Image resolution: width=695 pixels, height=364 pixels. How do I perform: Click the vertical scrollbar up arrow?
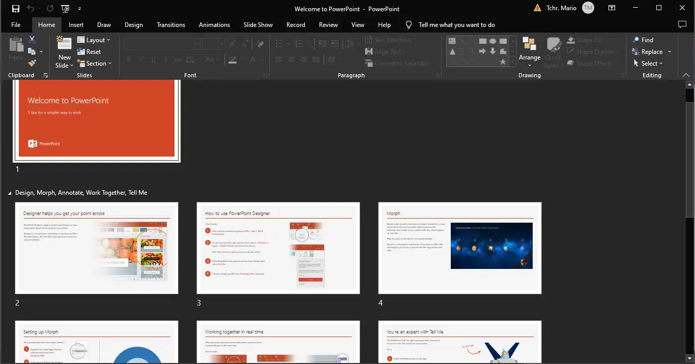689,84
